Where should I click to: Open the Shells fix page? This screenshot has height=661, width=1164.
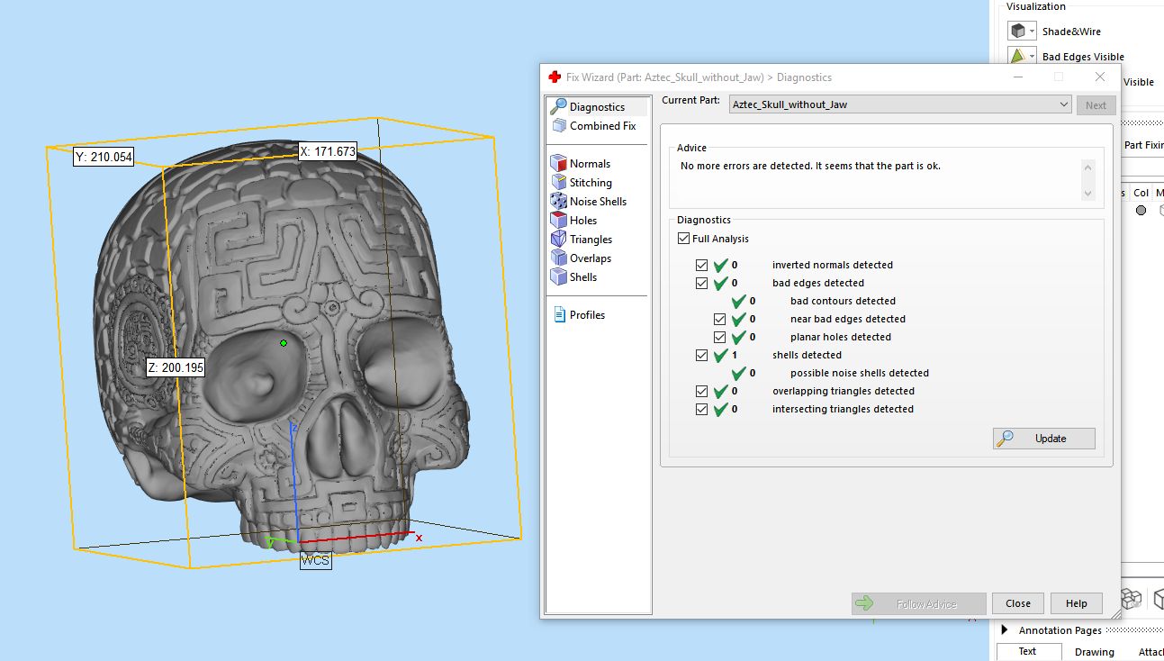(582, 277)
